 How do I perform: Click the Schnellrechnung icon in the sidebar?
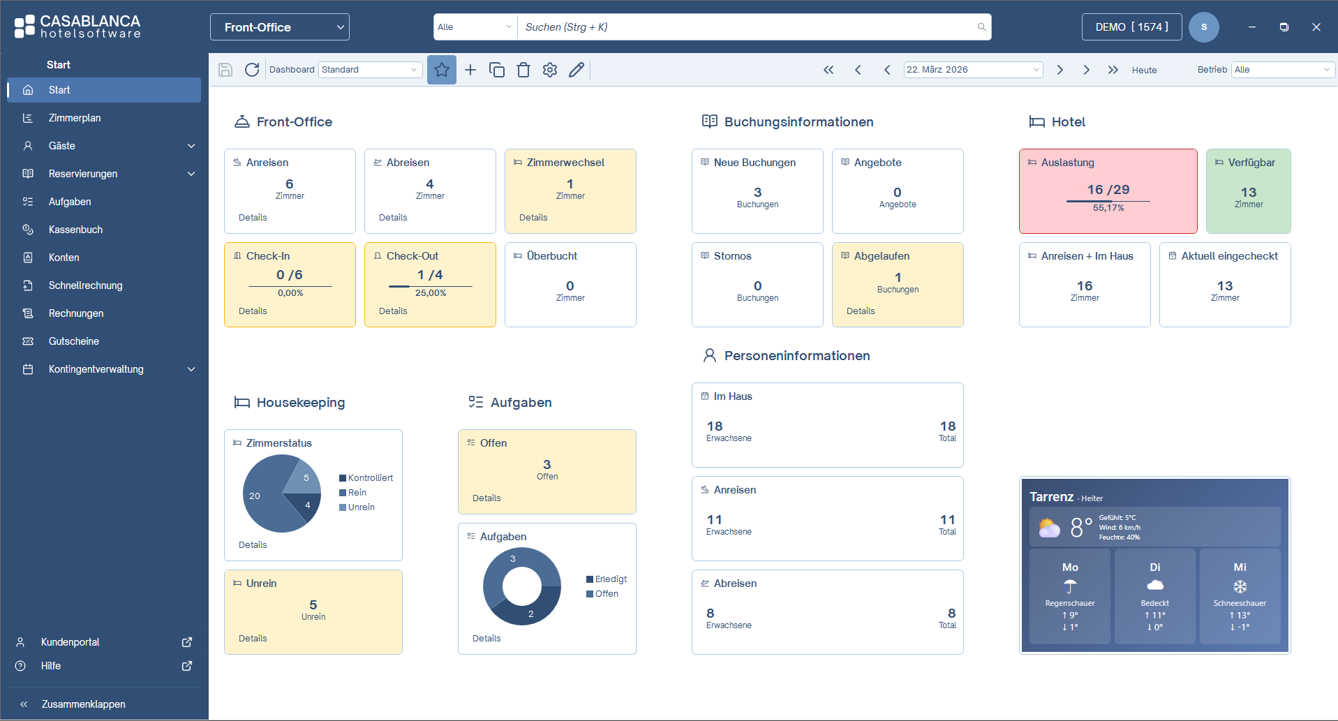28,285
